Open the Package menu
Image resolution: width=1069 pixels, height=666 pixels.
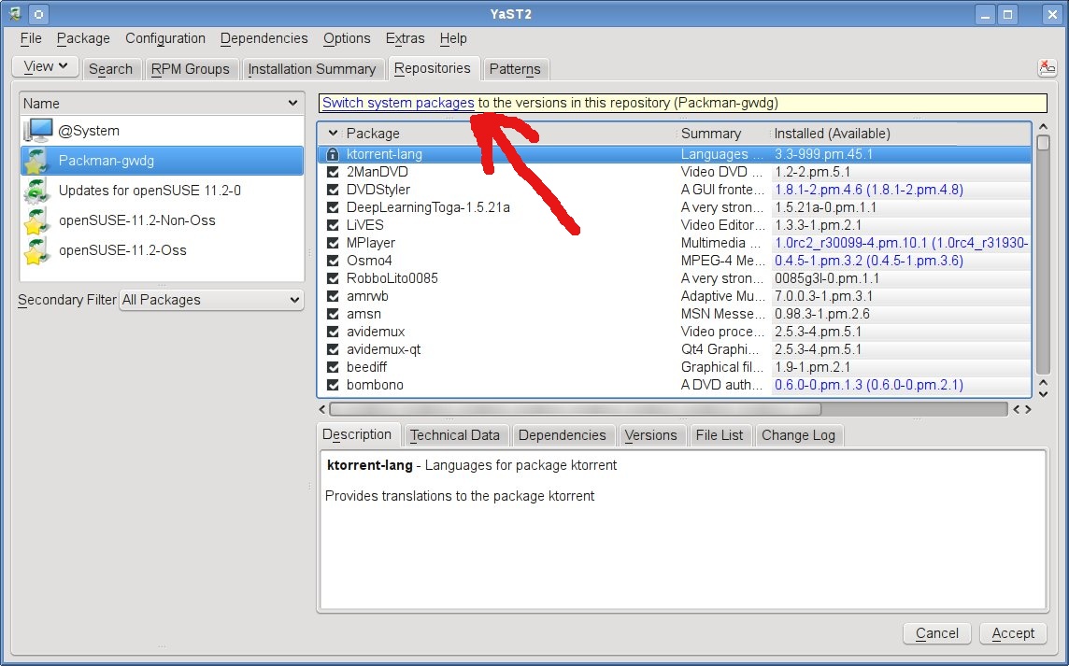point(83,38)
